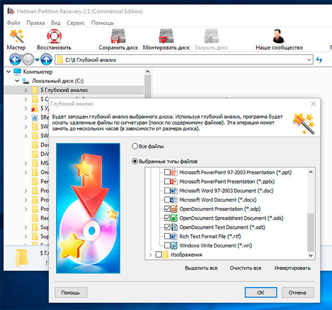Open the address bar path dropdown
The width and height of the screenshot is (332, 310).
pos(309,60)
